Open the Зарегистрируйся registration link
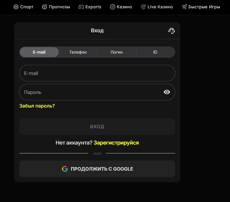The height and width of the screenshot is (202, 230). pyautogui.click(x=116, y=143)
